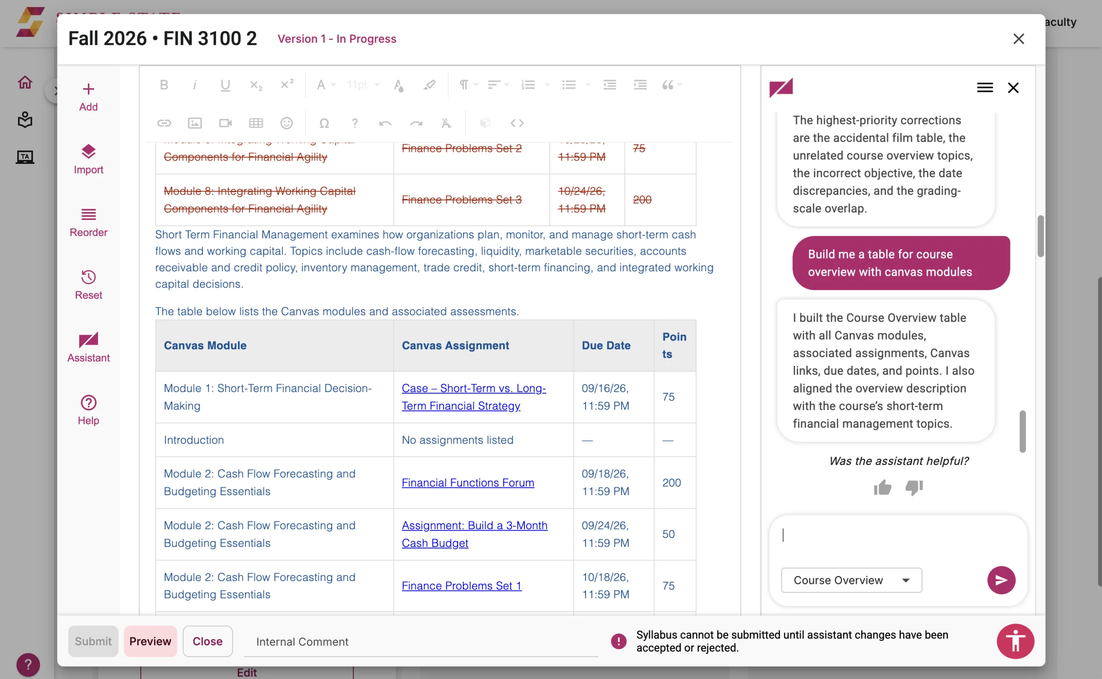Image resolution: width=1102 pixels, height=679 pixels.
Task: Open the accessibility widget button
Action: (1015, 641)
